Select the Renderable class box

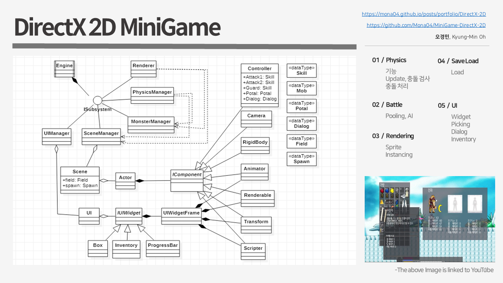click(257, 198)
